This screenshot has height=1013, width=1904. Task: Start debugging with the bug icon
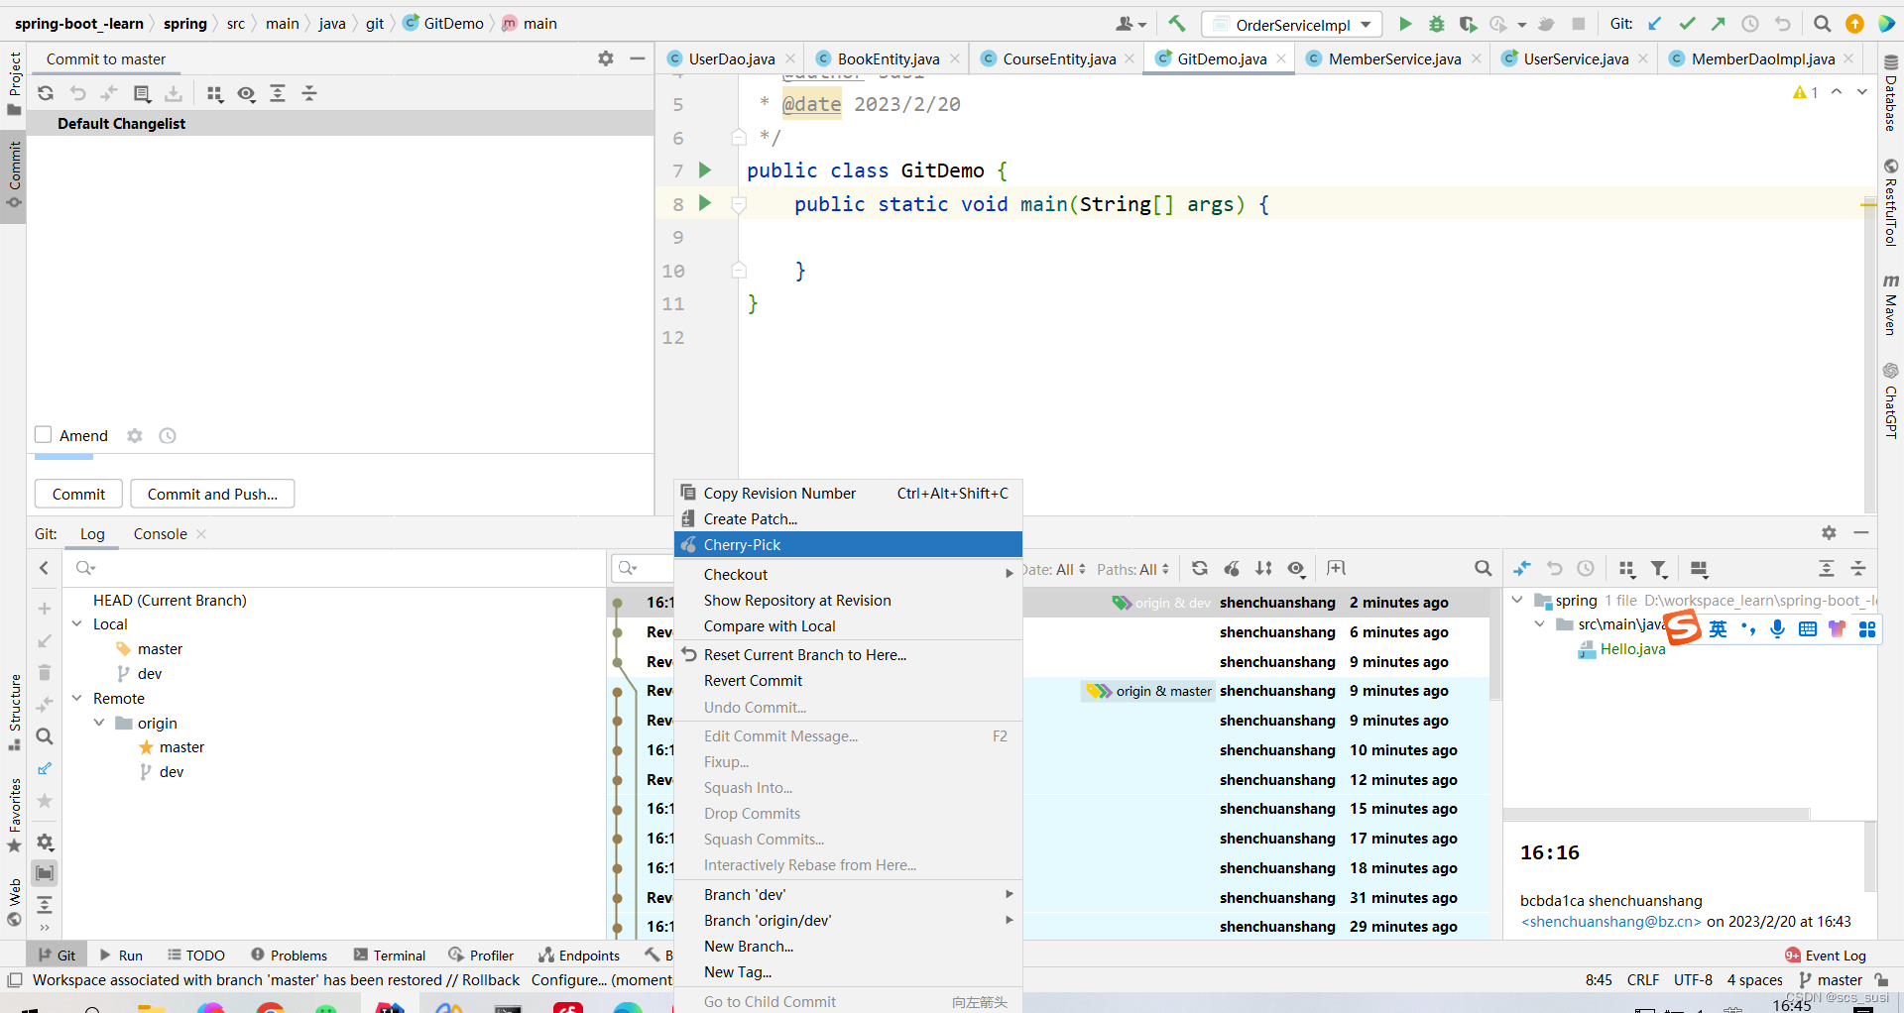coord(1436,24)
